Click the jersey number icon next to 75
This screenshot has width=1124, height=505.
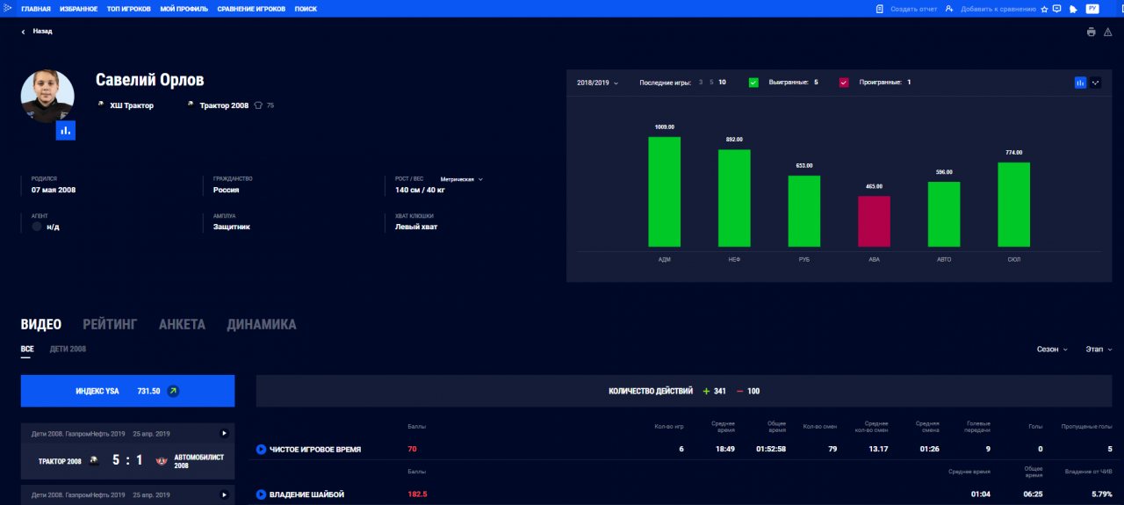258,105
